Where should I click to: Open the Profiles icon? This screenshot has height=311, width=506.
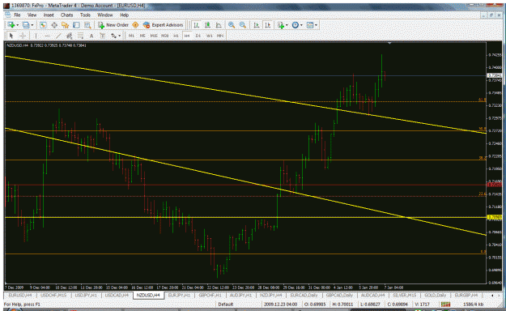(x=26, y=25)
